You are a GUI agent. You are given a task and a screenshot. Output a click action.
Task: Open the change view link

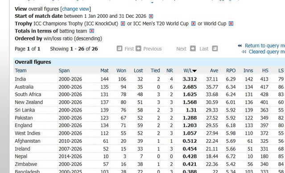tap(76, 9)
